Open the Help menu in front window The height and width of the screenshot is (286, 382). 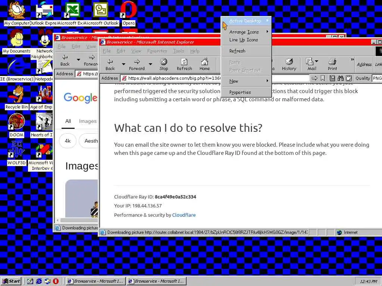click(x=195, y=51)
